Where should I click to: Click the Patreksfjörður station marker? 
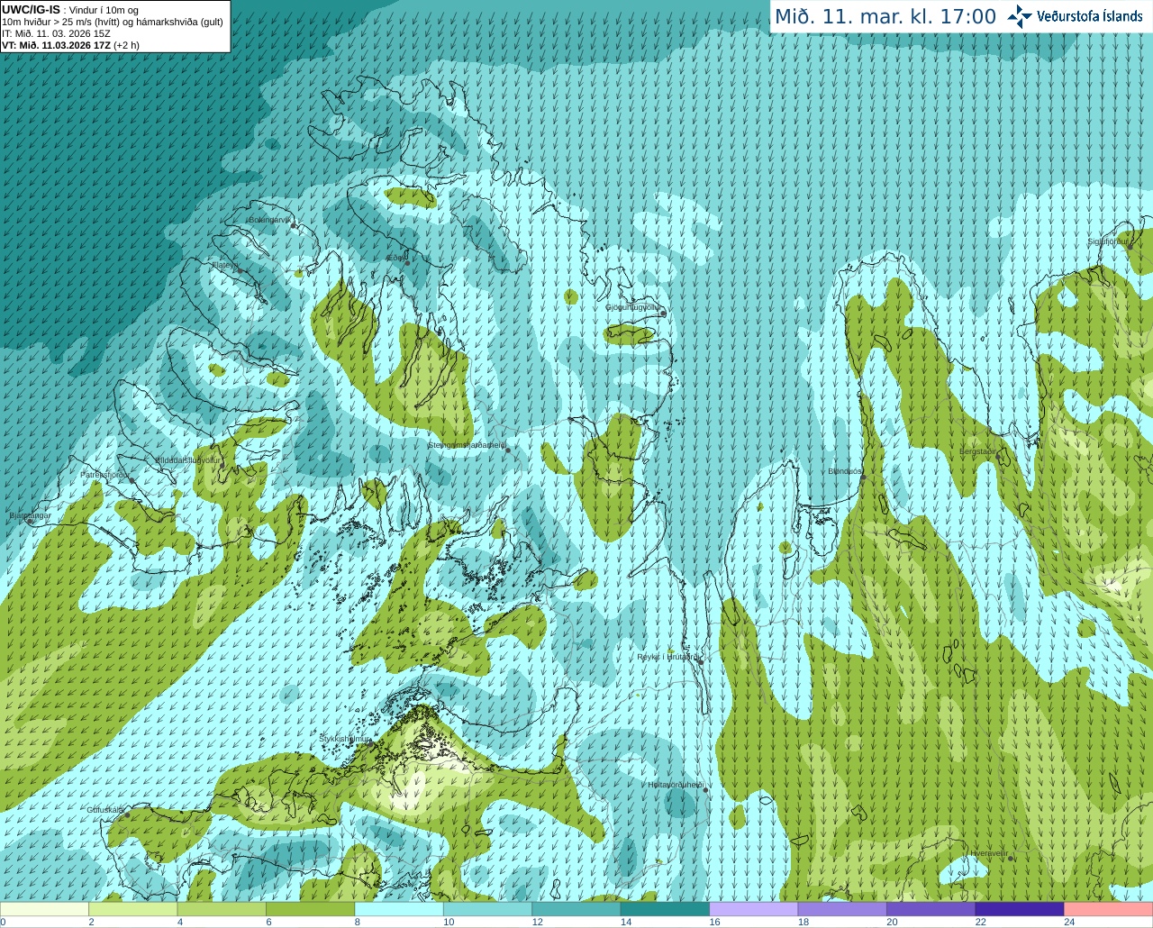tap(132, 480)
